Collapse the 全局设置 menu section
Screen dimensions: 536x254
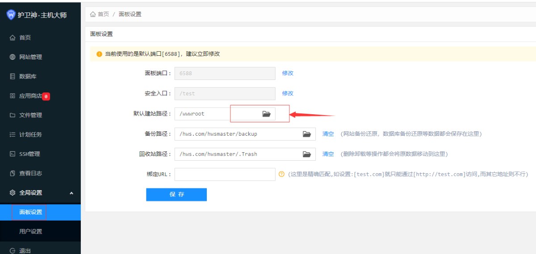click(71, 193)
